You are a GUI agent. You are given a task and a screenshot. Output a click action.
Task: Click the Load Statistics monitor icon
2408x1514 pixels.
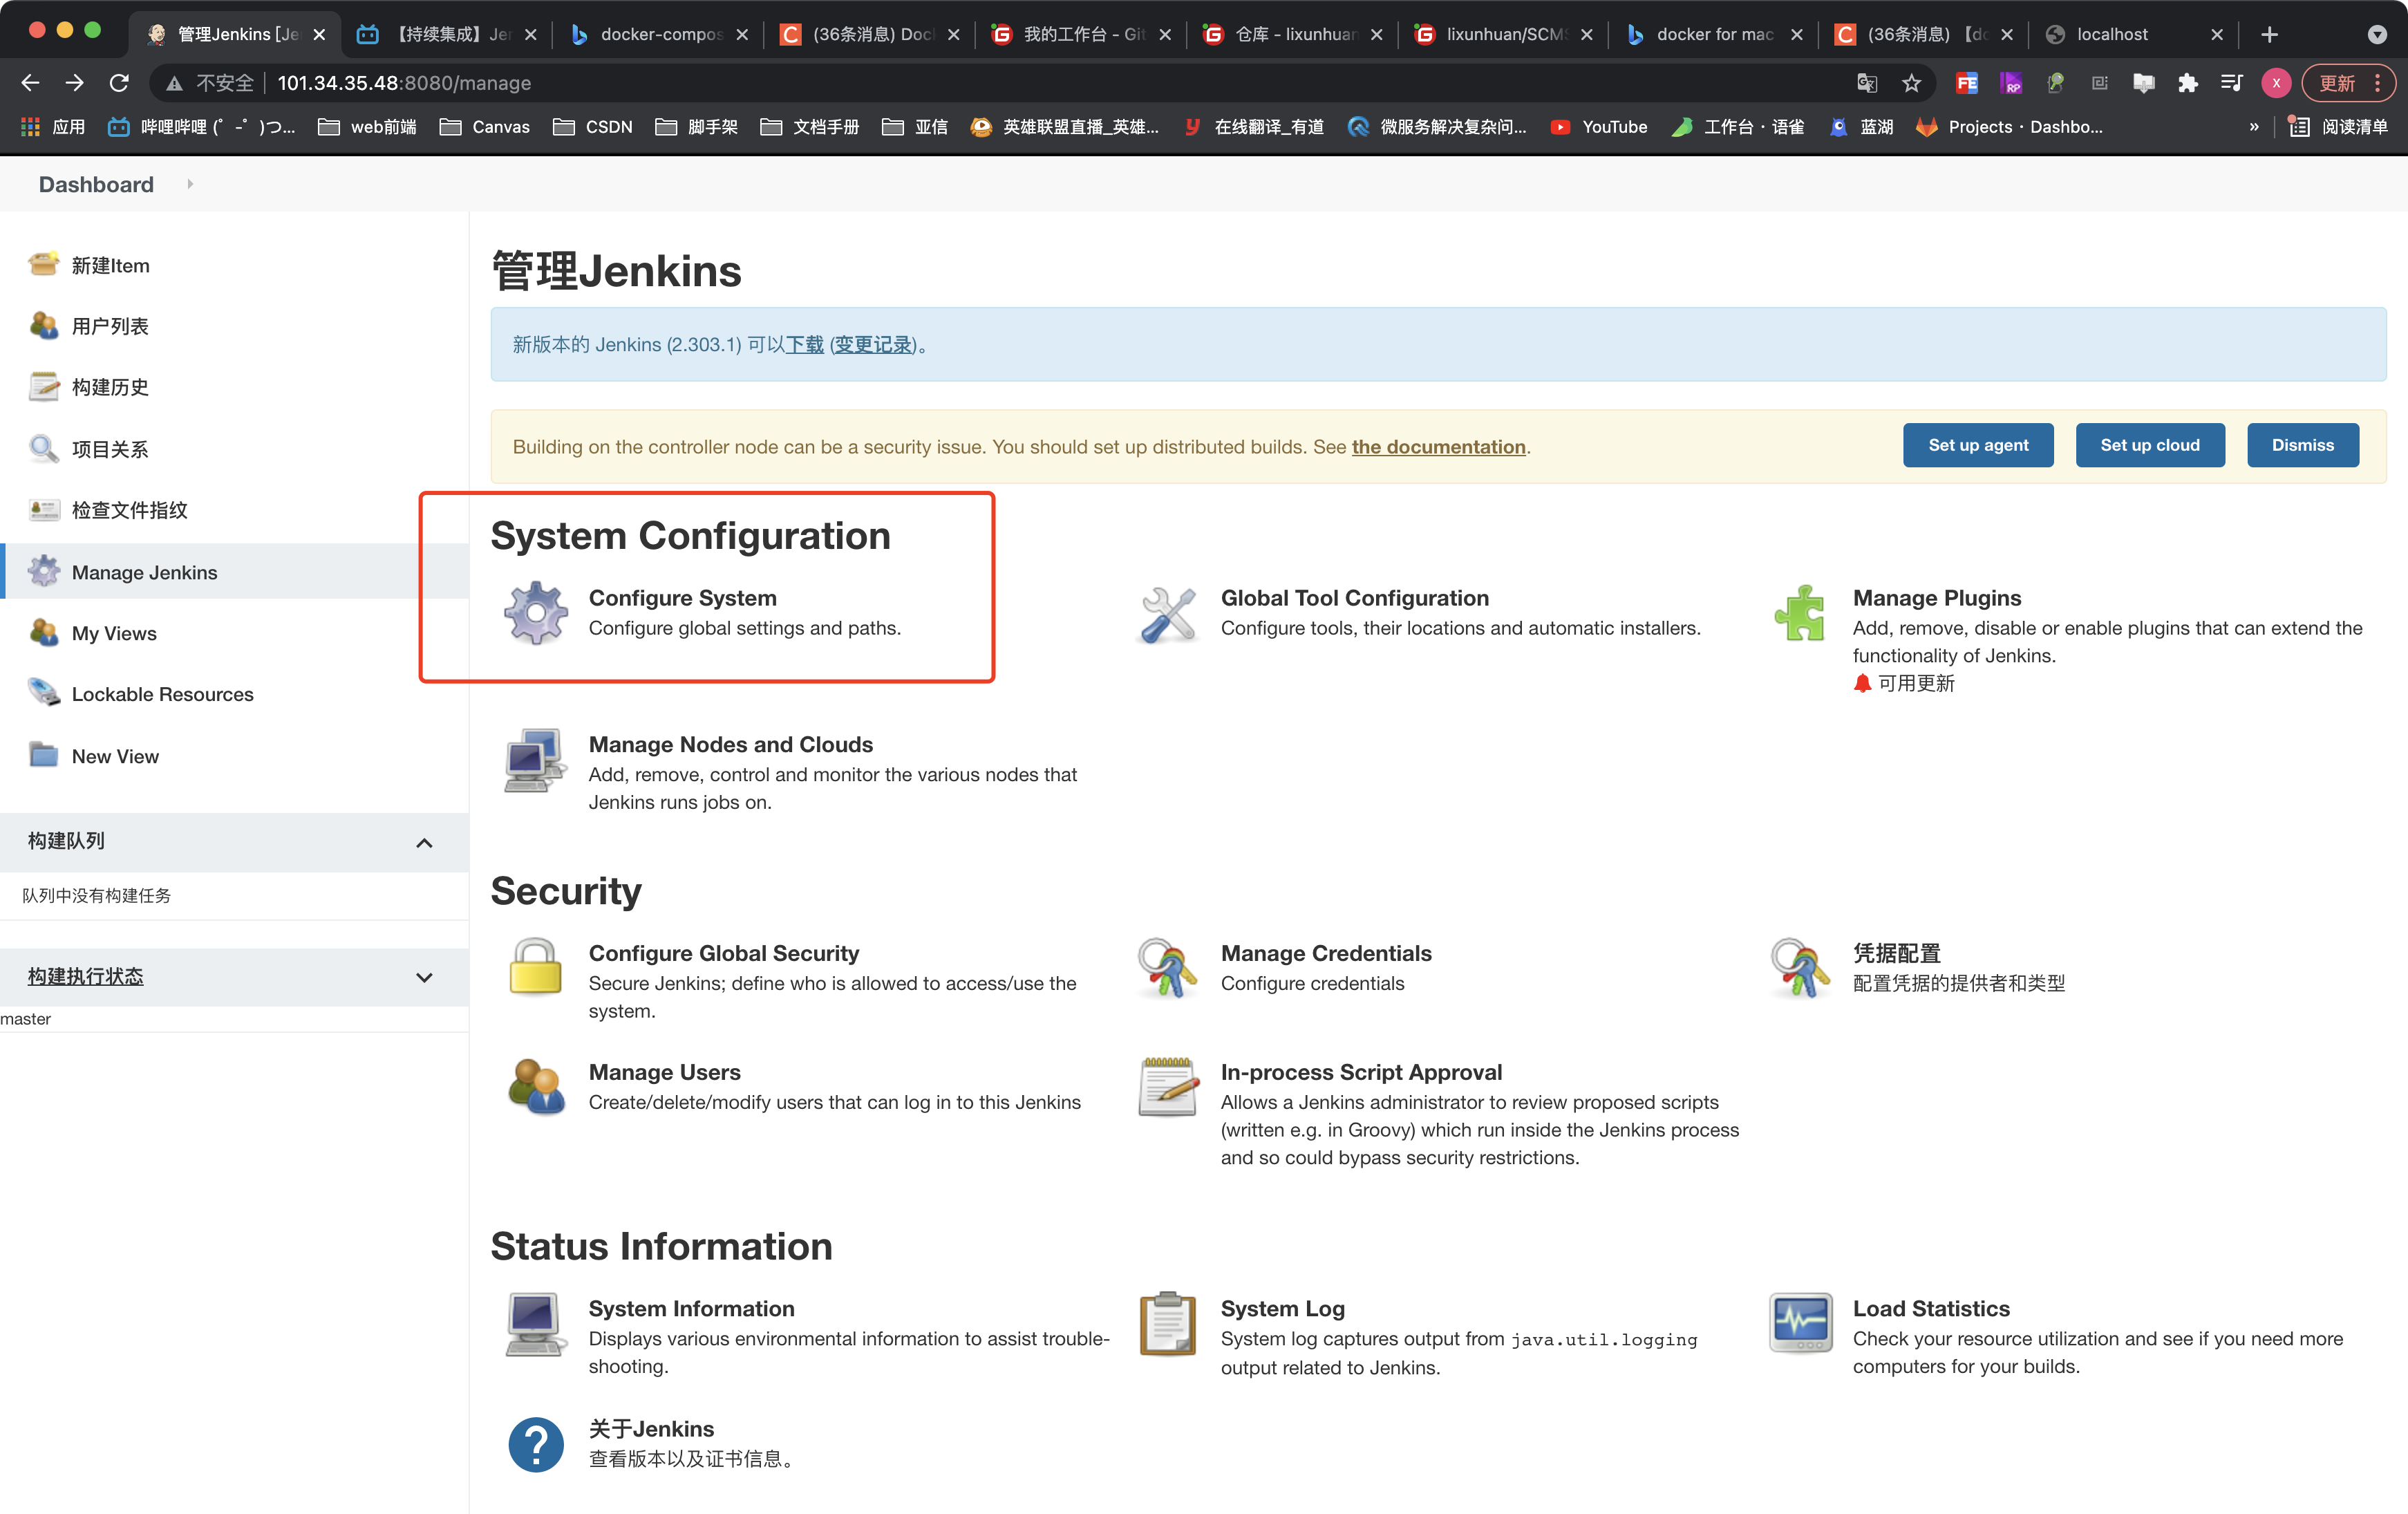[x=1800, y=1323]
